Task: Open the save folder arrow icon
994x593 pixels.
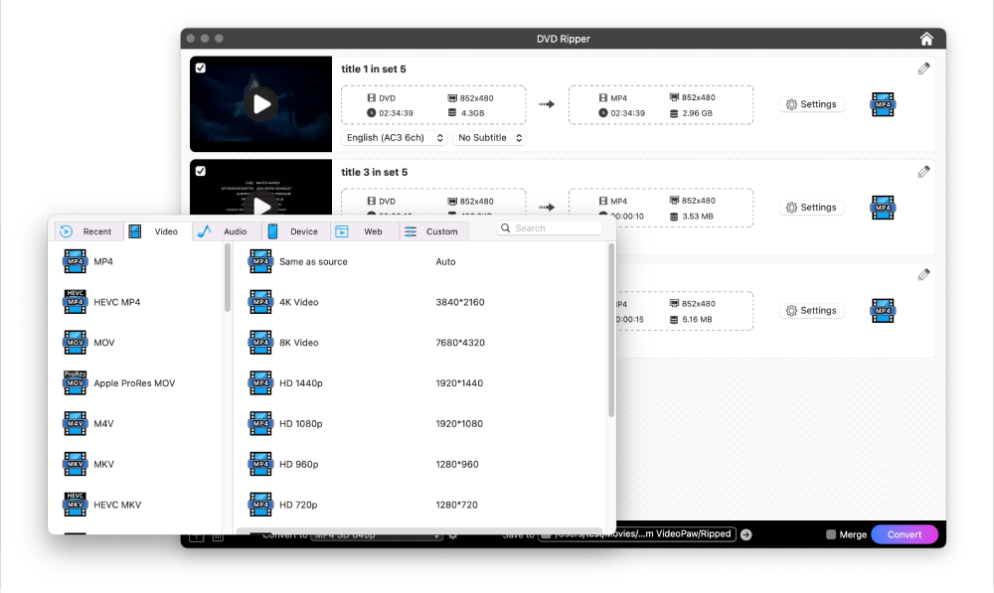Action: coord(746,534)
